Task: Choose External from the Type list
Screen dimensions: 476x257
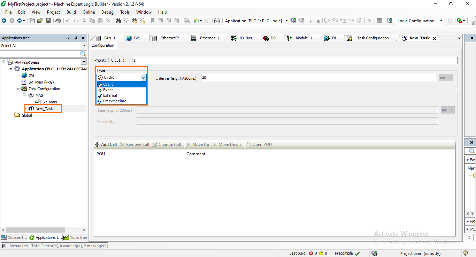Action: click(x=122, y=95)
